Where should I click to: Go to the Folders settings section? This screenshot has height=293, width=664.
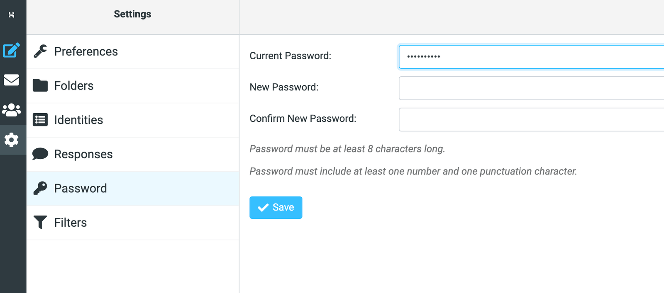(x=133, y=86)
